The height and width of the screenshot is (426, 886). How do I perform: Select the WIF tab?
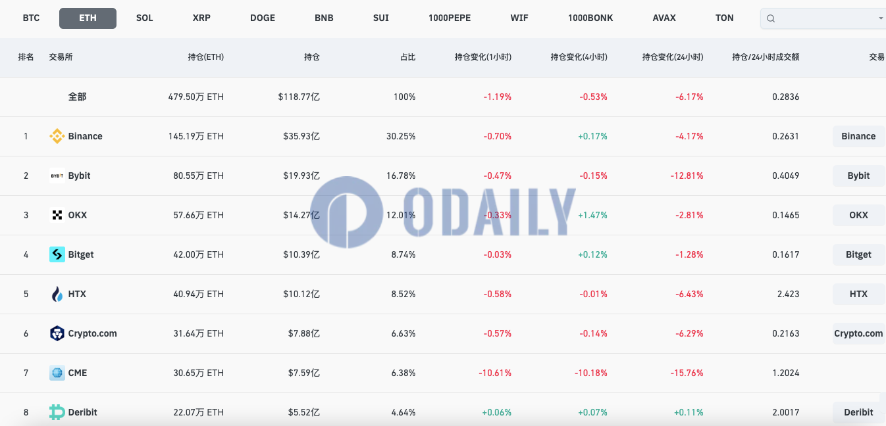(x=519, y=18)
